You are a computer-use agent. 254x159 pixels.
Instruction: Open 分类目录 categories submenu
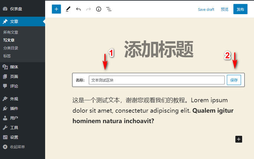coord(11,48)
